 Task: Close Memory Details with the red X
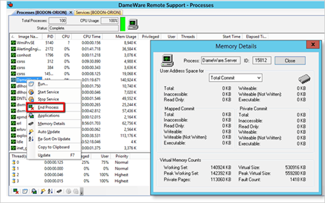click(313, 44)
